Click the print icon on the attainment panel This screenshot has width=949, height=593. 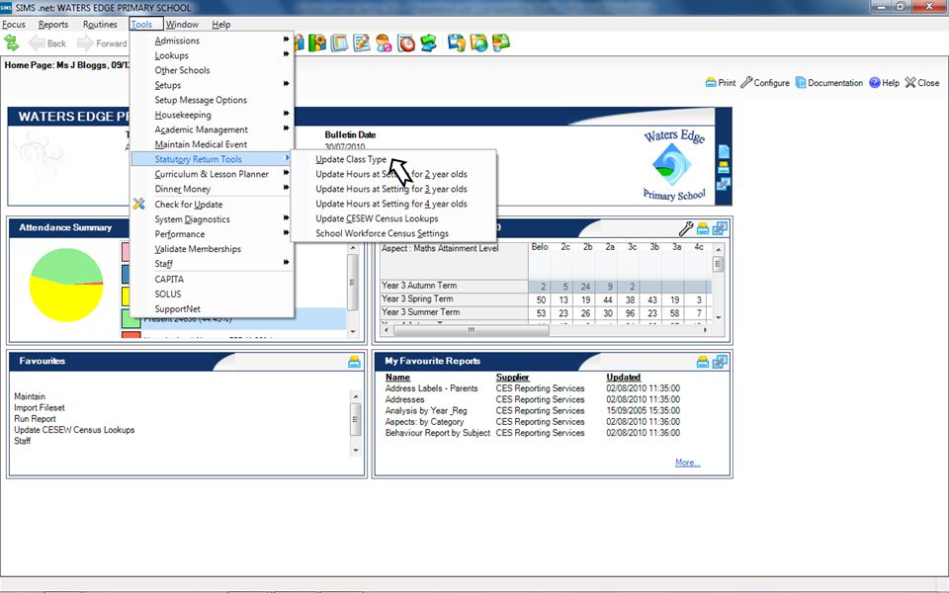tap(703, 228)
